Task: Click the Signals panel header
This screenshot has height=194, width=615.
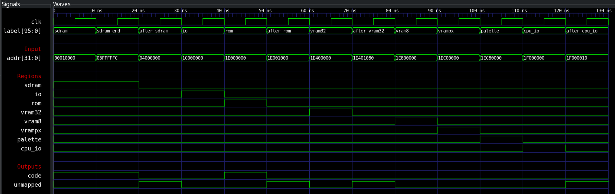Action: (11, 4)
